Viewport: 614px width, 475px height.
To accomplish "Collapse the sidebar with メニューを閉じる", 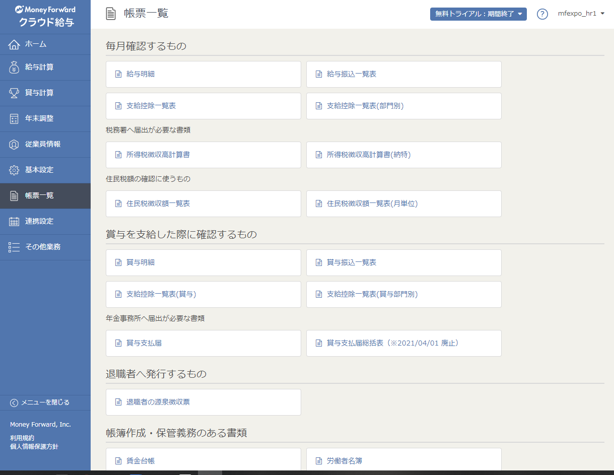I will 40,402.
